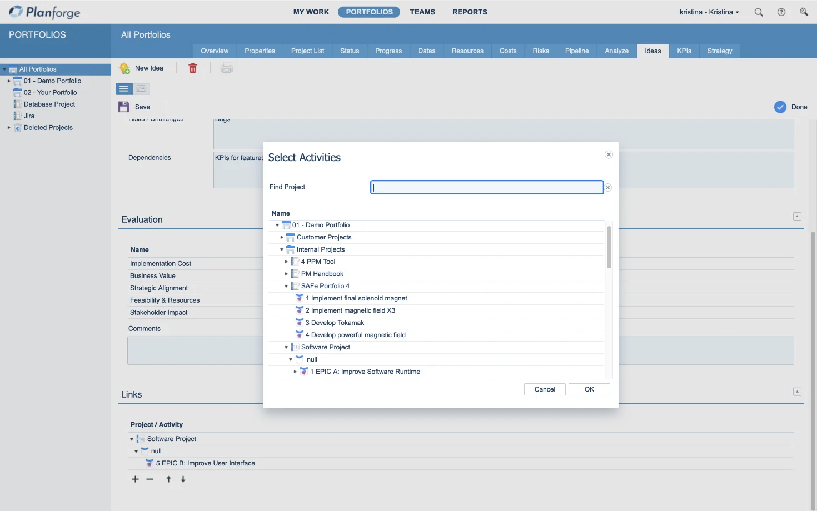The height and width of the screenshot is (511, 817).
Task: Click the red trash delete icon
Action: [x=193, y=68]
